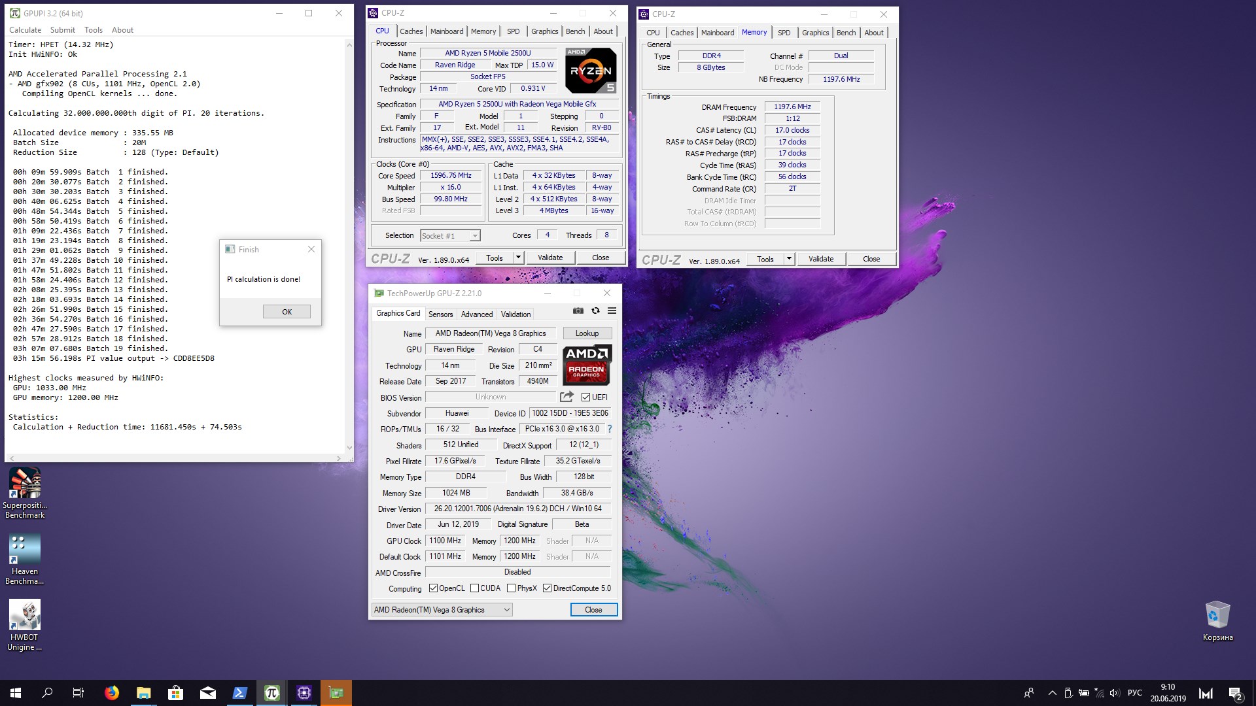1256x706 pixels.
Task: Open the Recycle Bin (Корзина) icon
Action: click(x=1217, y=621)
